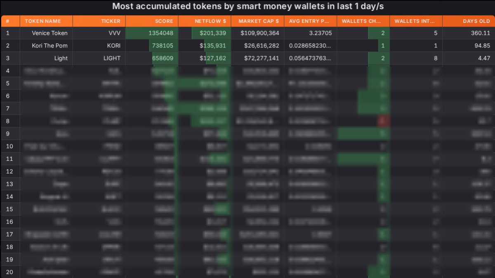Sort by the # column header

10,21
